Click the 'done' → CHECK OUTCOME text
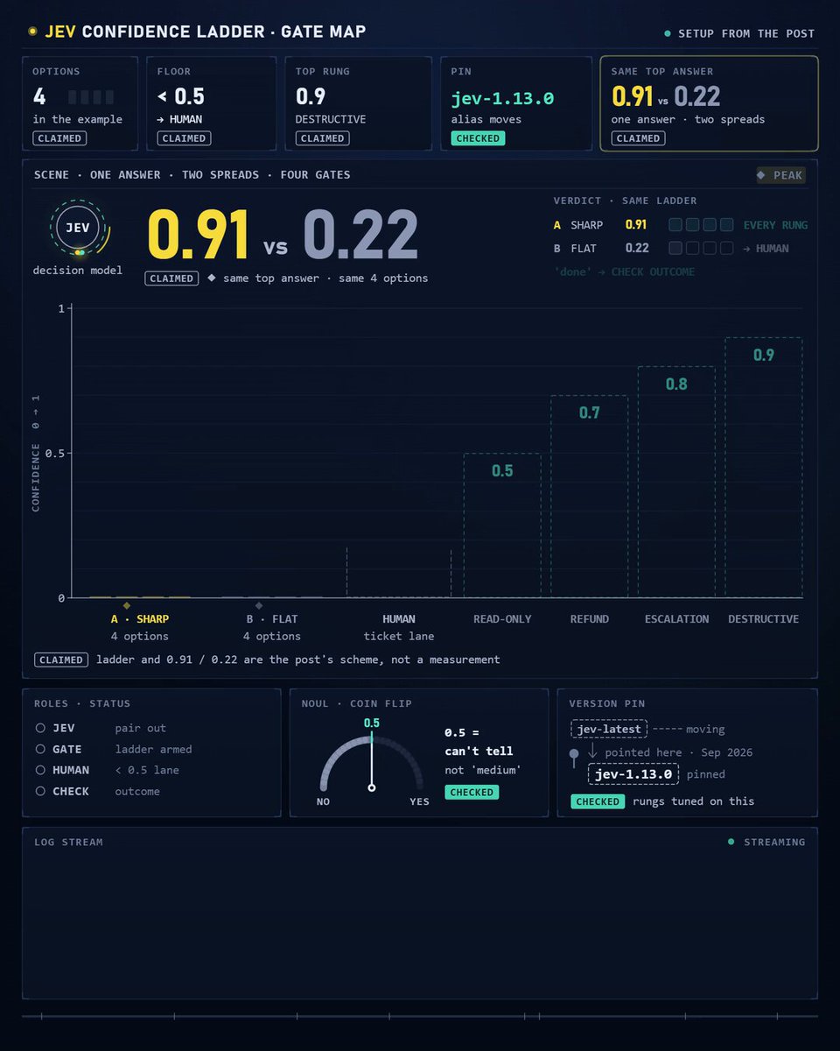Viewport: 840px width, 1051px height. (x=625, y=272)
